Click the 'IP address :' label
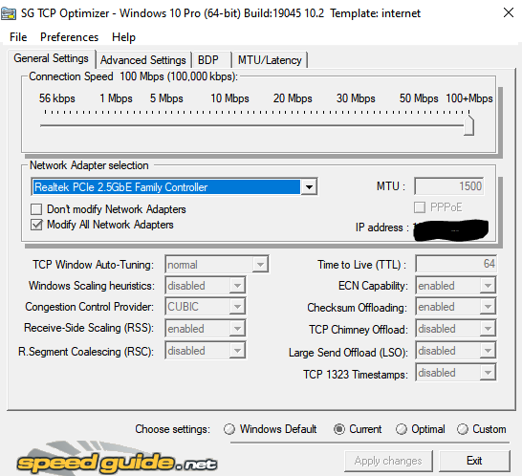 click(381, 227)
